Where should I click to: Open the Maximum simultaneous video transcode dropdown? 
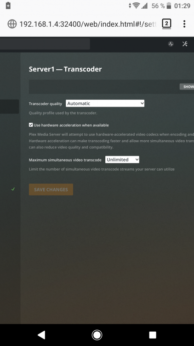pyautogui.click(x=122, y=160)
